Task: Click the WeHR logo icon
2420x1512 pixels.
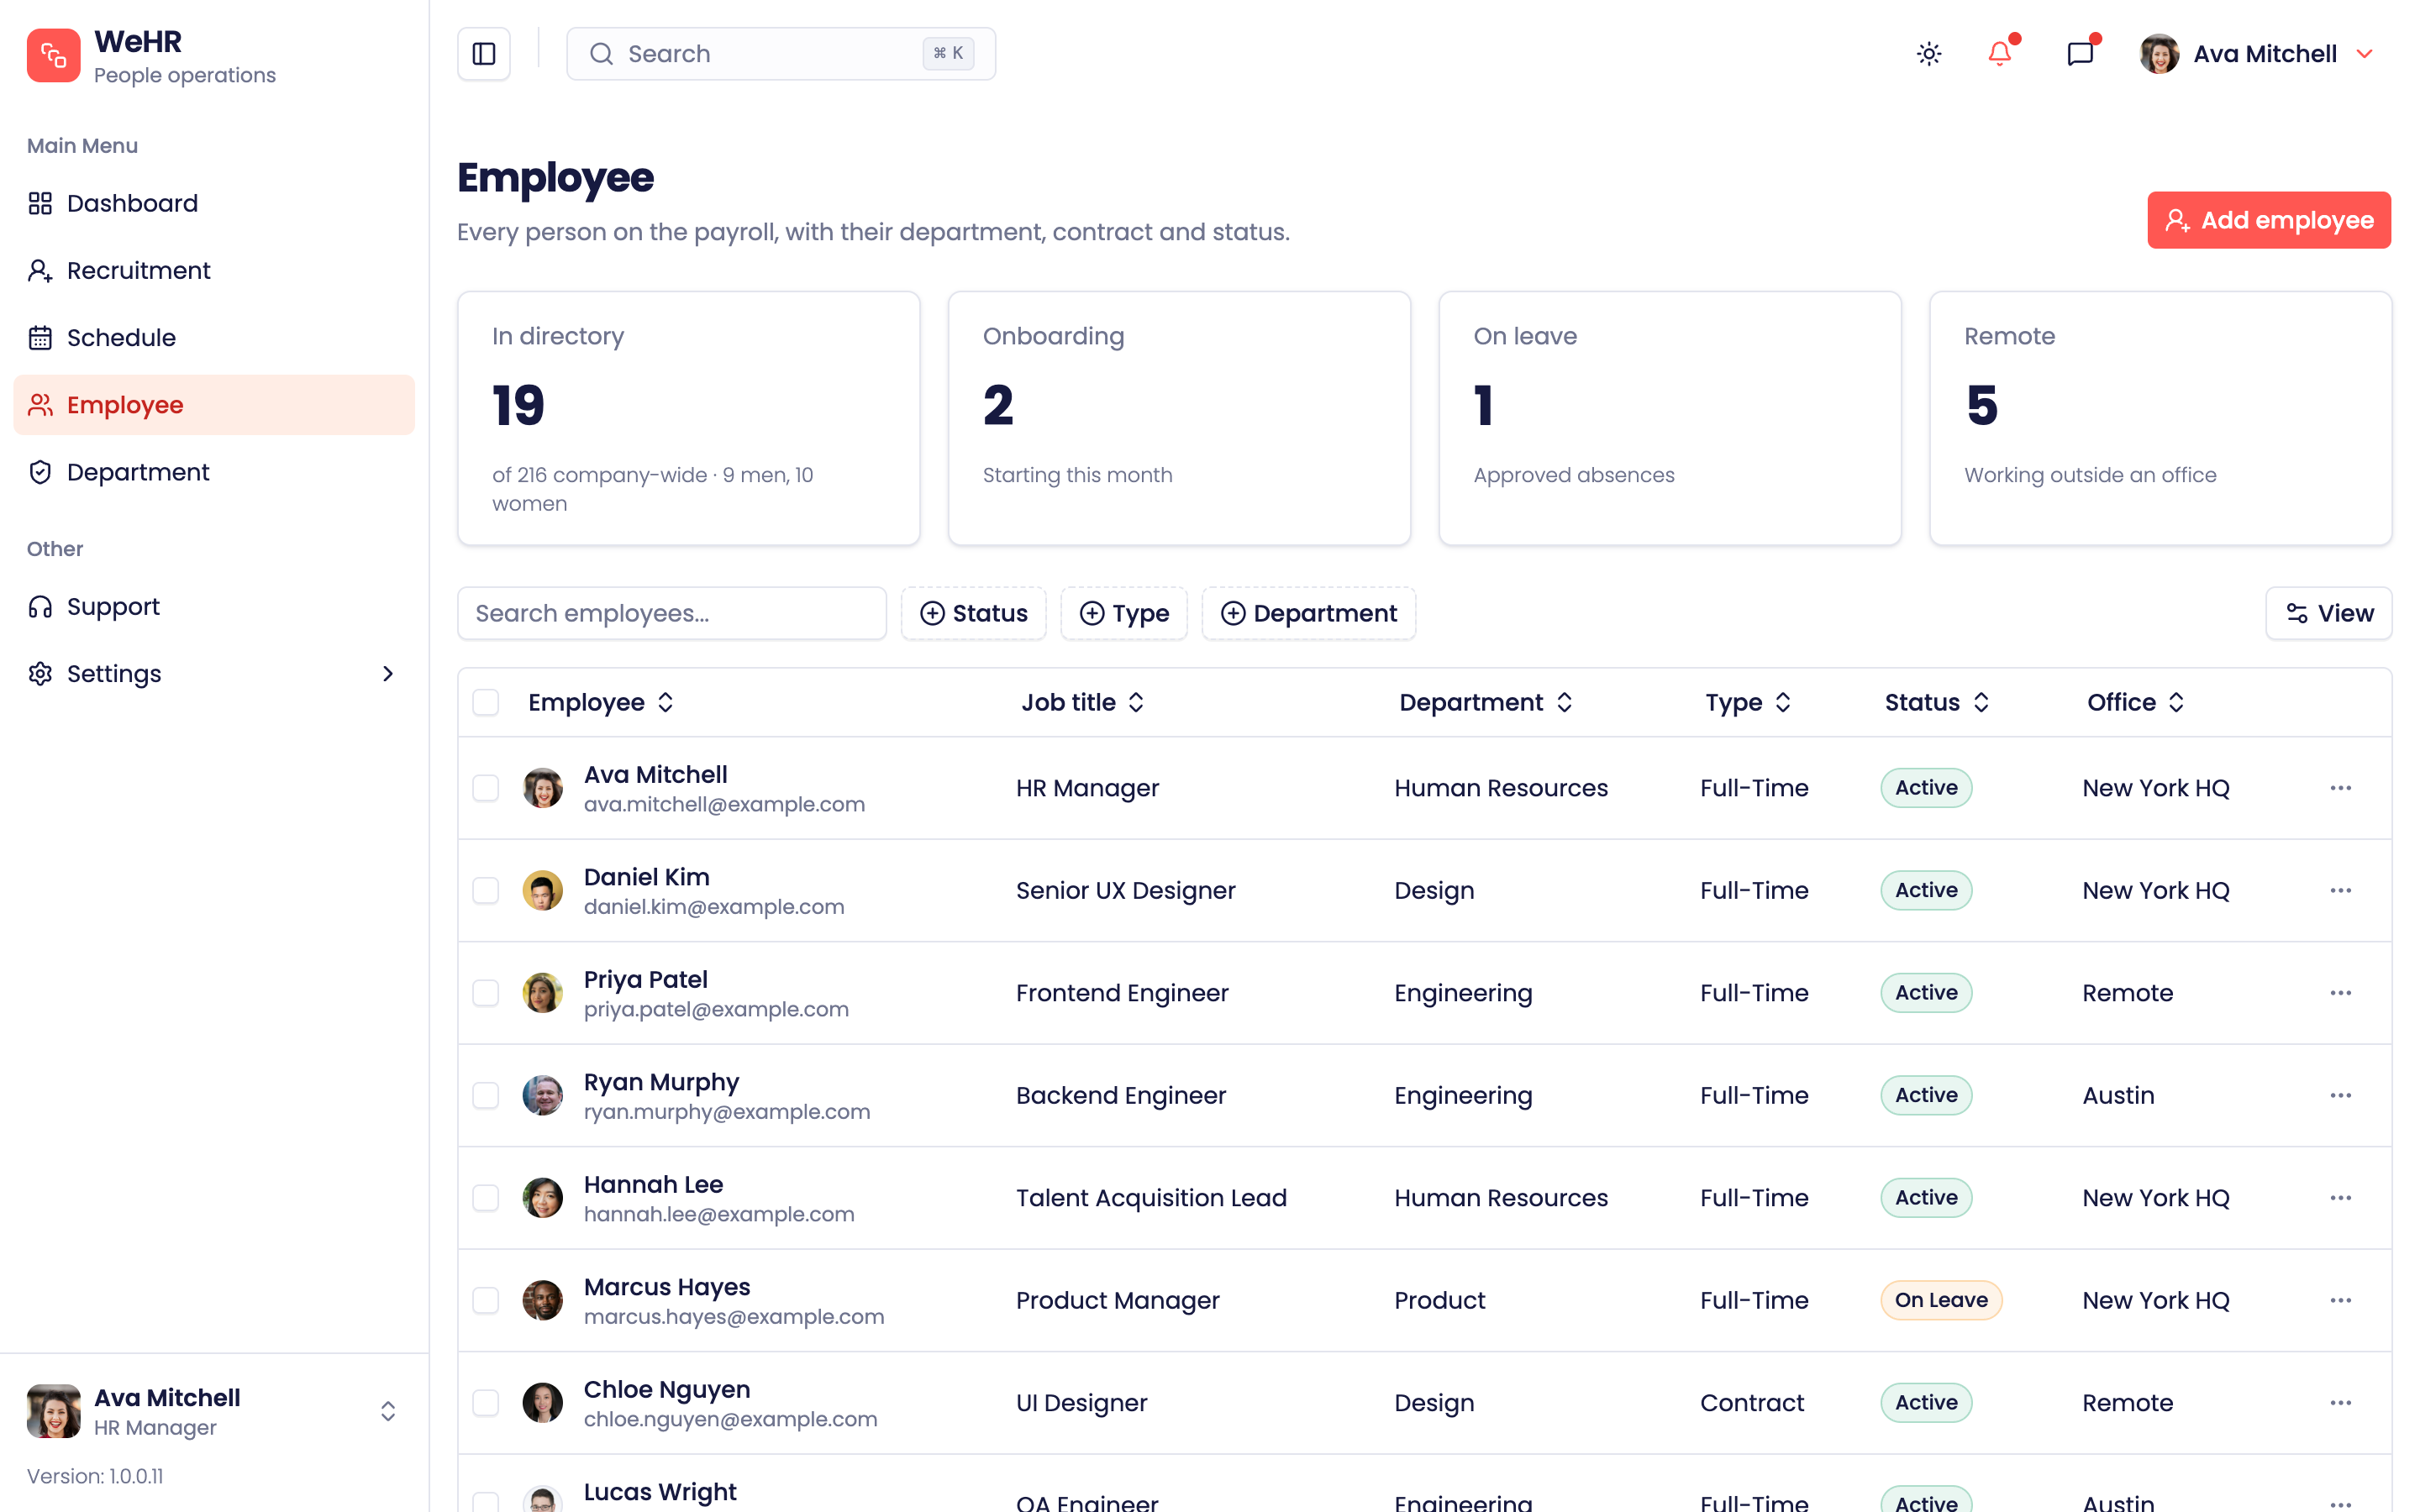Action: (x=53, y=55)
